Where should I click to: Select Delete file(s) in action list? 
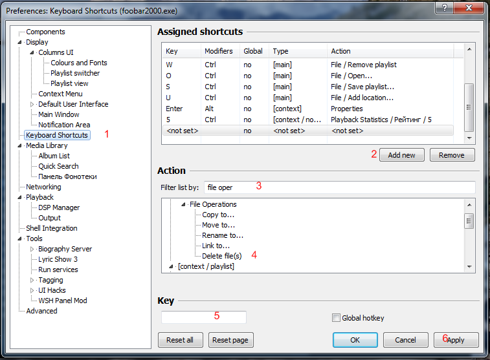pyautogui.click(x=221, y=256)
